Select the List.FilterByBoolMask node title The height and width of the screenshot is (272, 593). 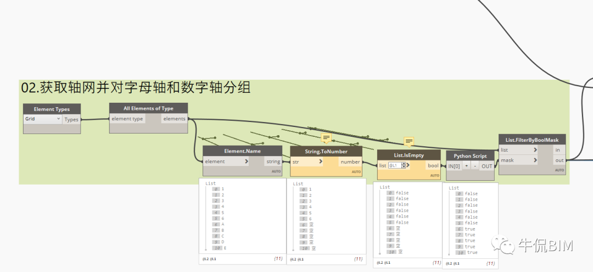coord(532,140)
